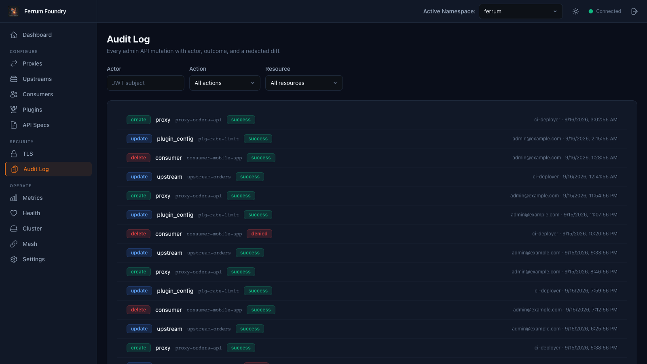Click plg-rate-limit on 11:07:56 PM entry
The image size is (647, 364).
click(x=218, y=215)
